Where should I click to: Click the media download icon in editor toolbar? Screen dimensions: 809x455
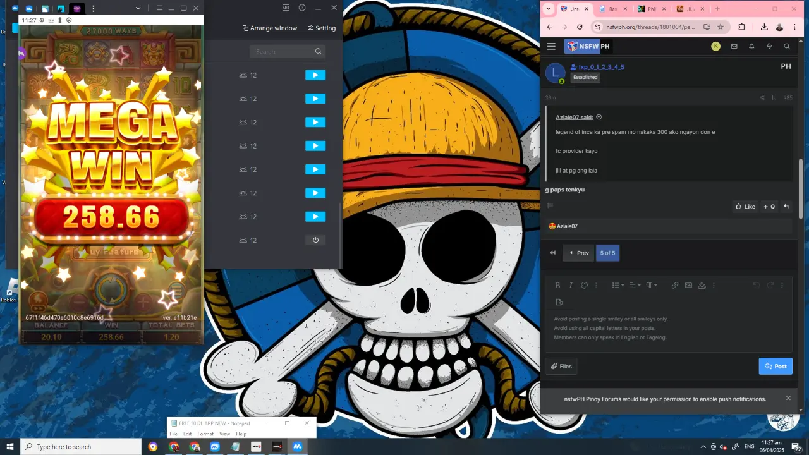click(702, 286)
